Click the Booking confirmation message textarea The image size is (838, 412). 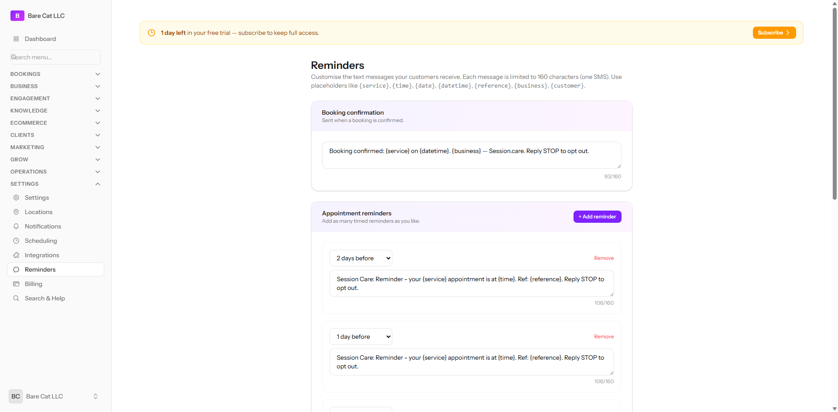click(471, 155)
